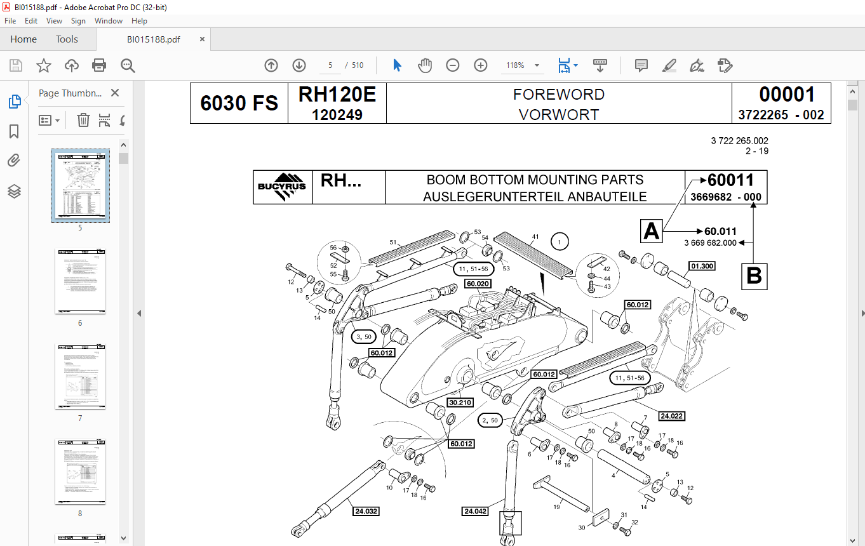Delete the selected page with the trash icon
Viewport: 865px width, 546px height.
83,120
